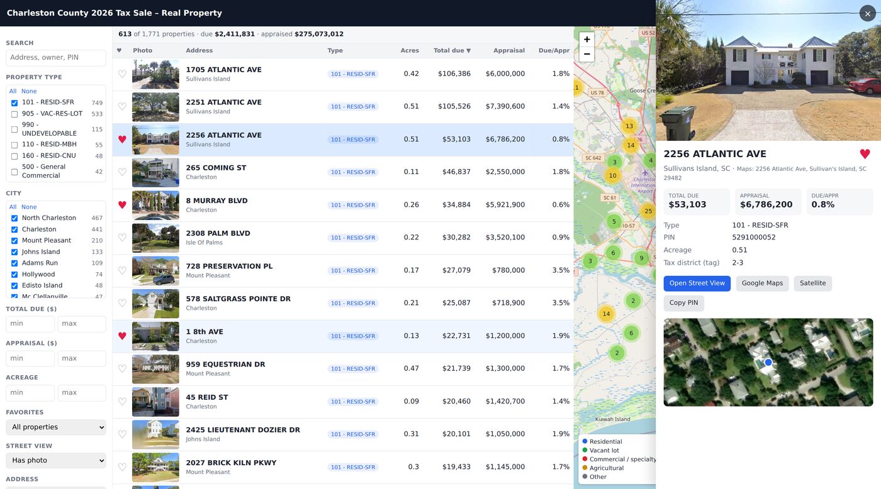Favorite 45 Reid St heart icon
Image resolution: width=881 pixels, height=489 pixels.
[122, 402]
